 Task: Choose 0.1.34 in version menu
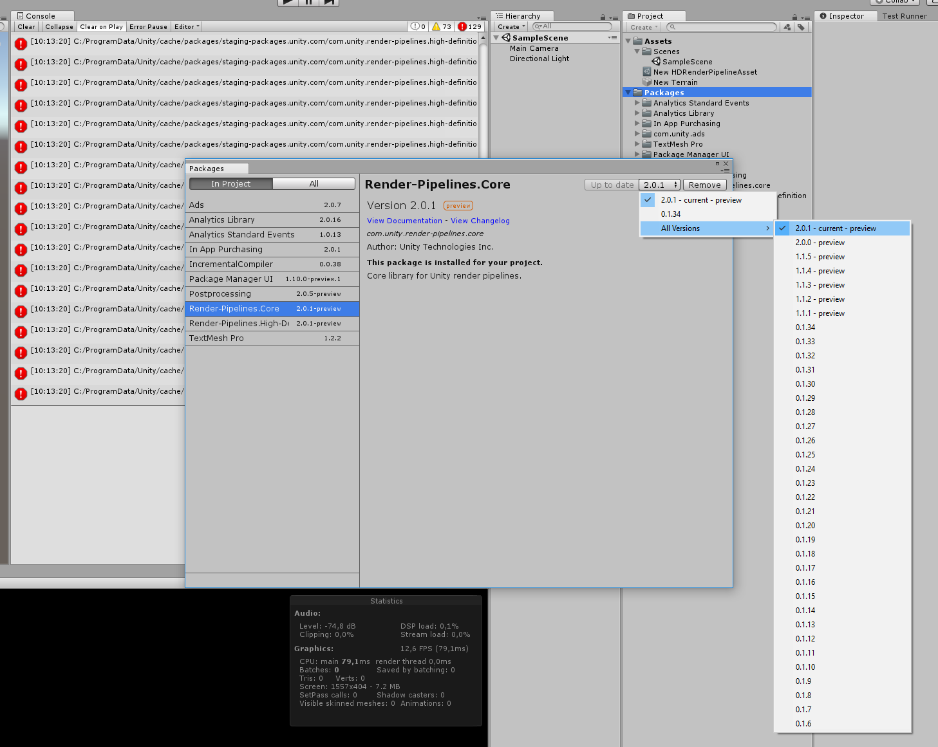click(x=708, y=214)
